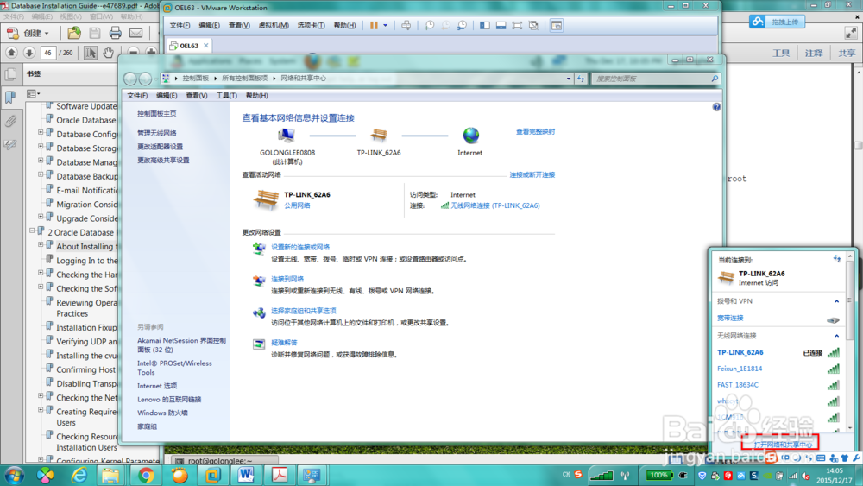Open the address bar history dropdown
This screenshot has width=863, height=486.
click(569, 79)
